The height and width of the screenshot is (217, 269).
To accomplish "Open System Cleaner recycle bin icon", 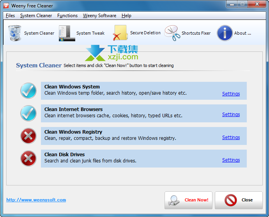I will pos(15,33).
